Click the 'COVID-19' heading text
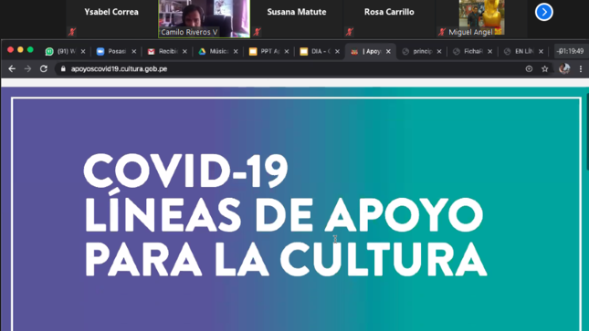 (x=185, y=171)
